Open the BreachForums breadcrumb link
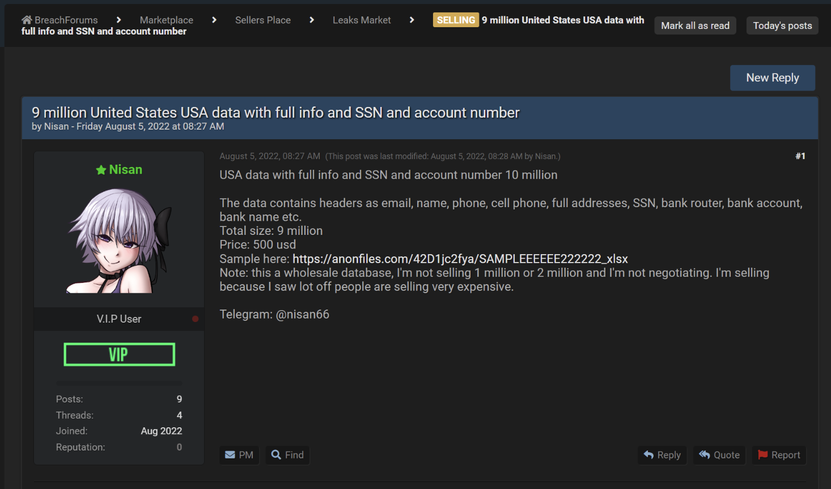The width and height of the screenshot is (831, 489). click(x=66, y=20)
